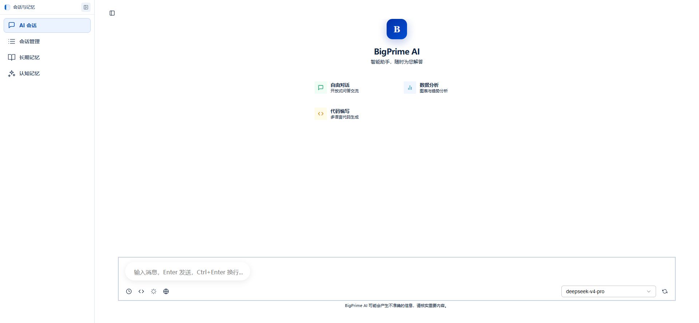Open the clock history icon below the message box
The height and width of the screenshot is (323, 699).
[129, 291]
